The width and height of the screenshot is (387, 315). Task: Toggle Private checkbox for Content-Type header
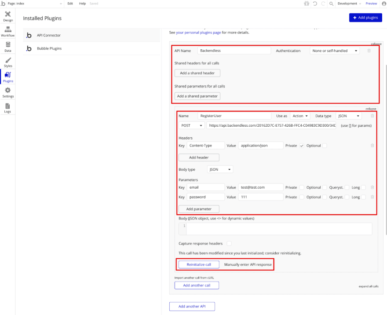coord(302,146)
